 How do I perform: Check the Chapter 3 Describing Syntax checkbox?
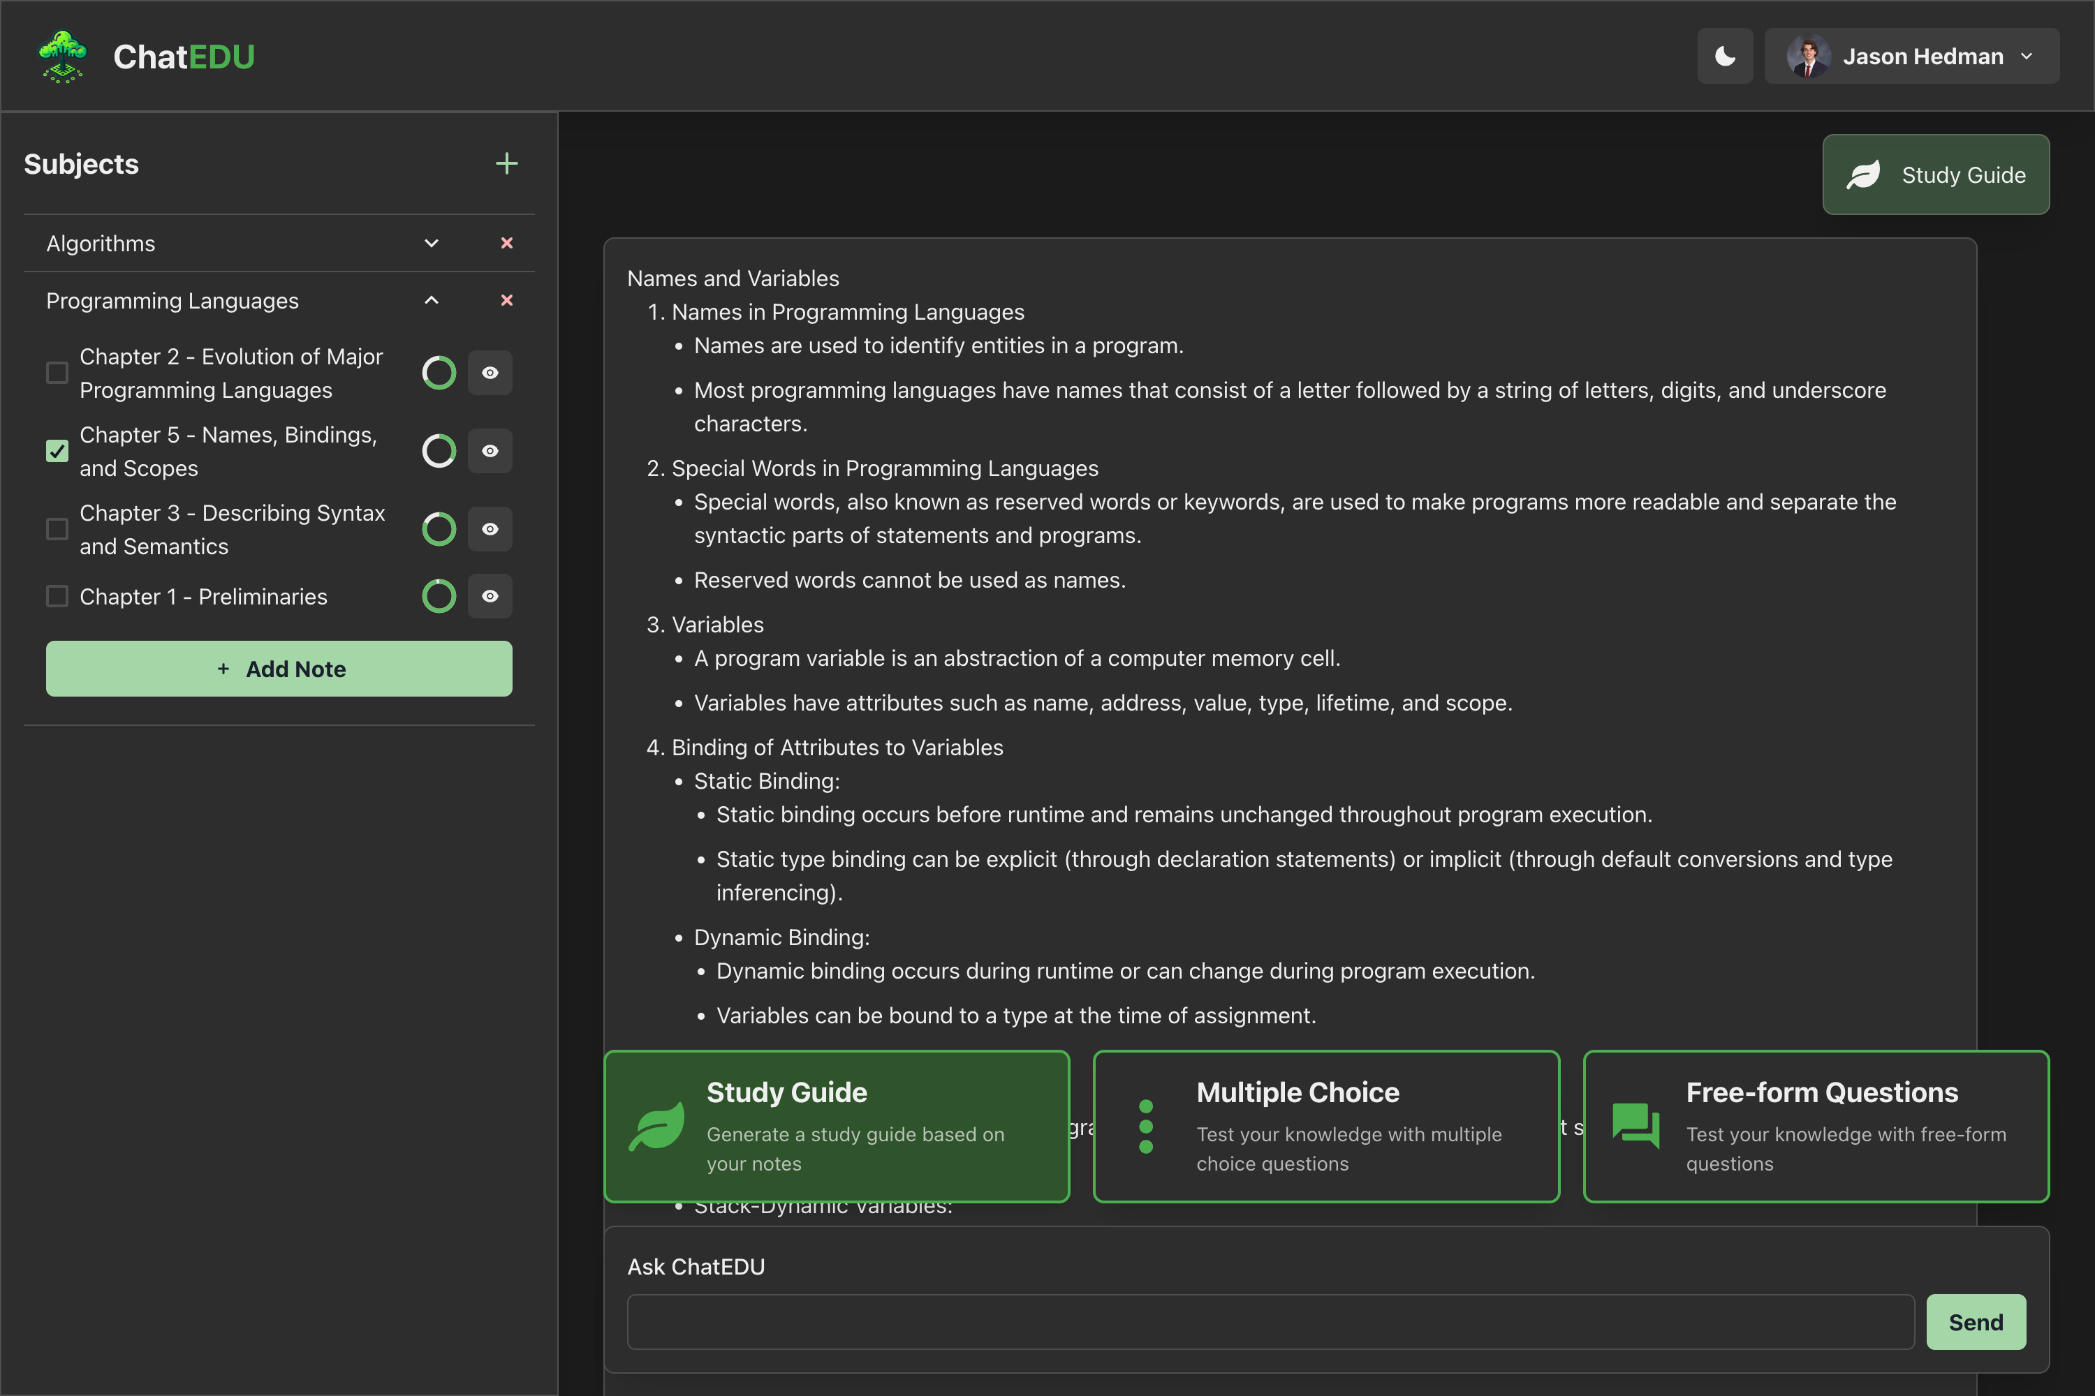pyautogui.click(x=57, y=529)
